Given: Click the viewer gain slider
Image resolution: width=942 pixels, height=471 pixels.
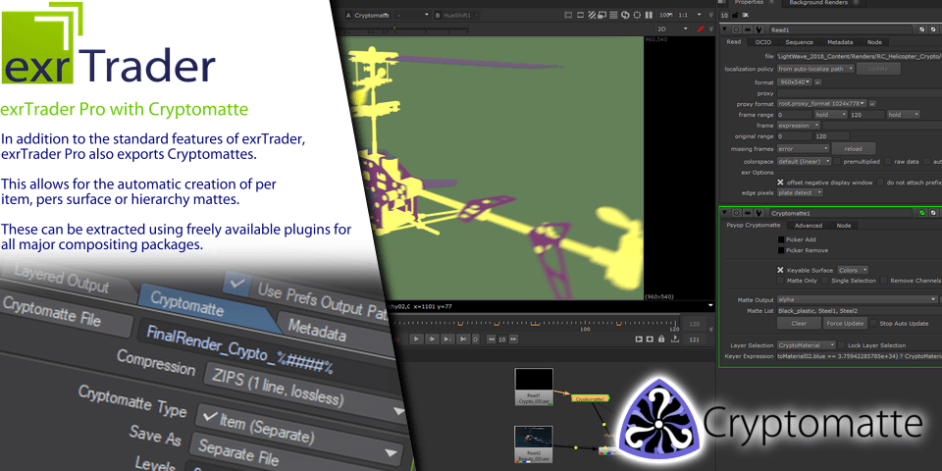Looking at the screenshot, I should [405, 27].
